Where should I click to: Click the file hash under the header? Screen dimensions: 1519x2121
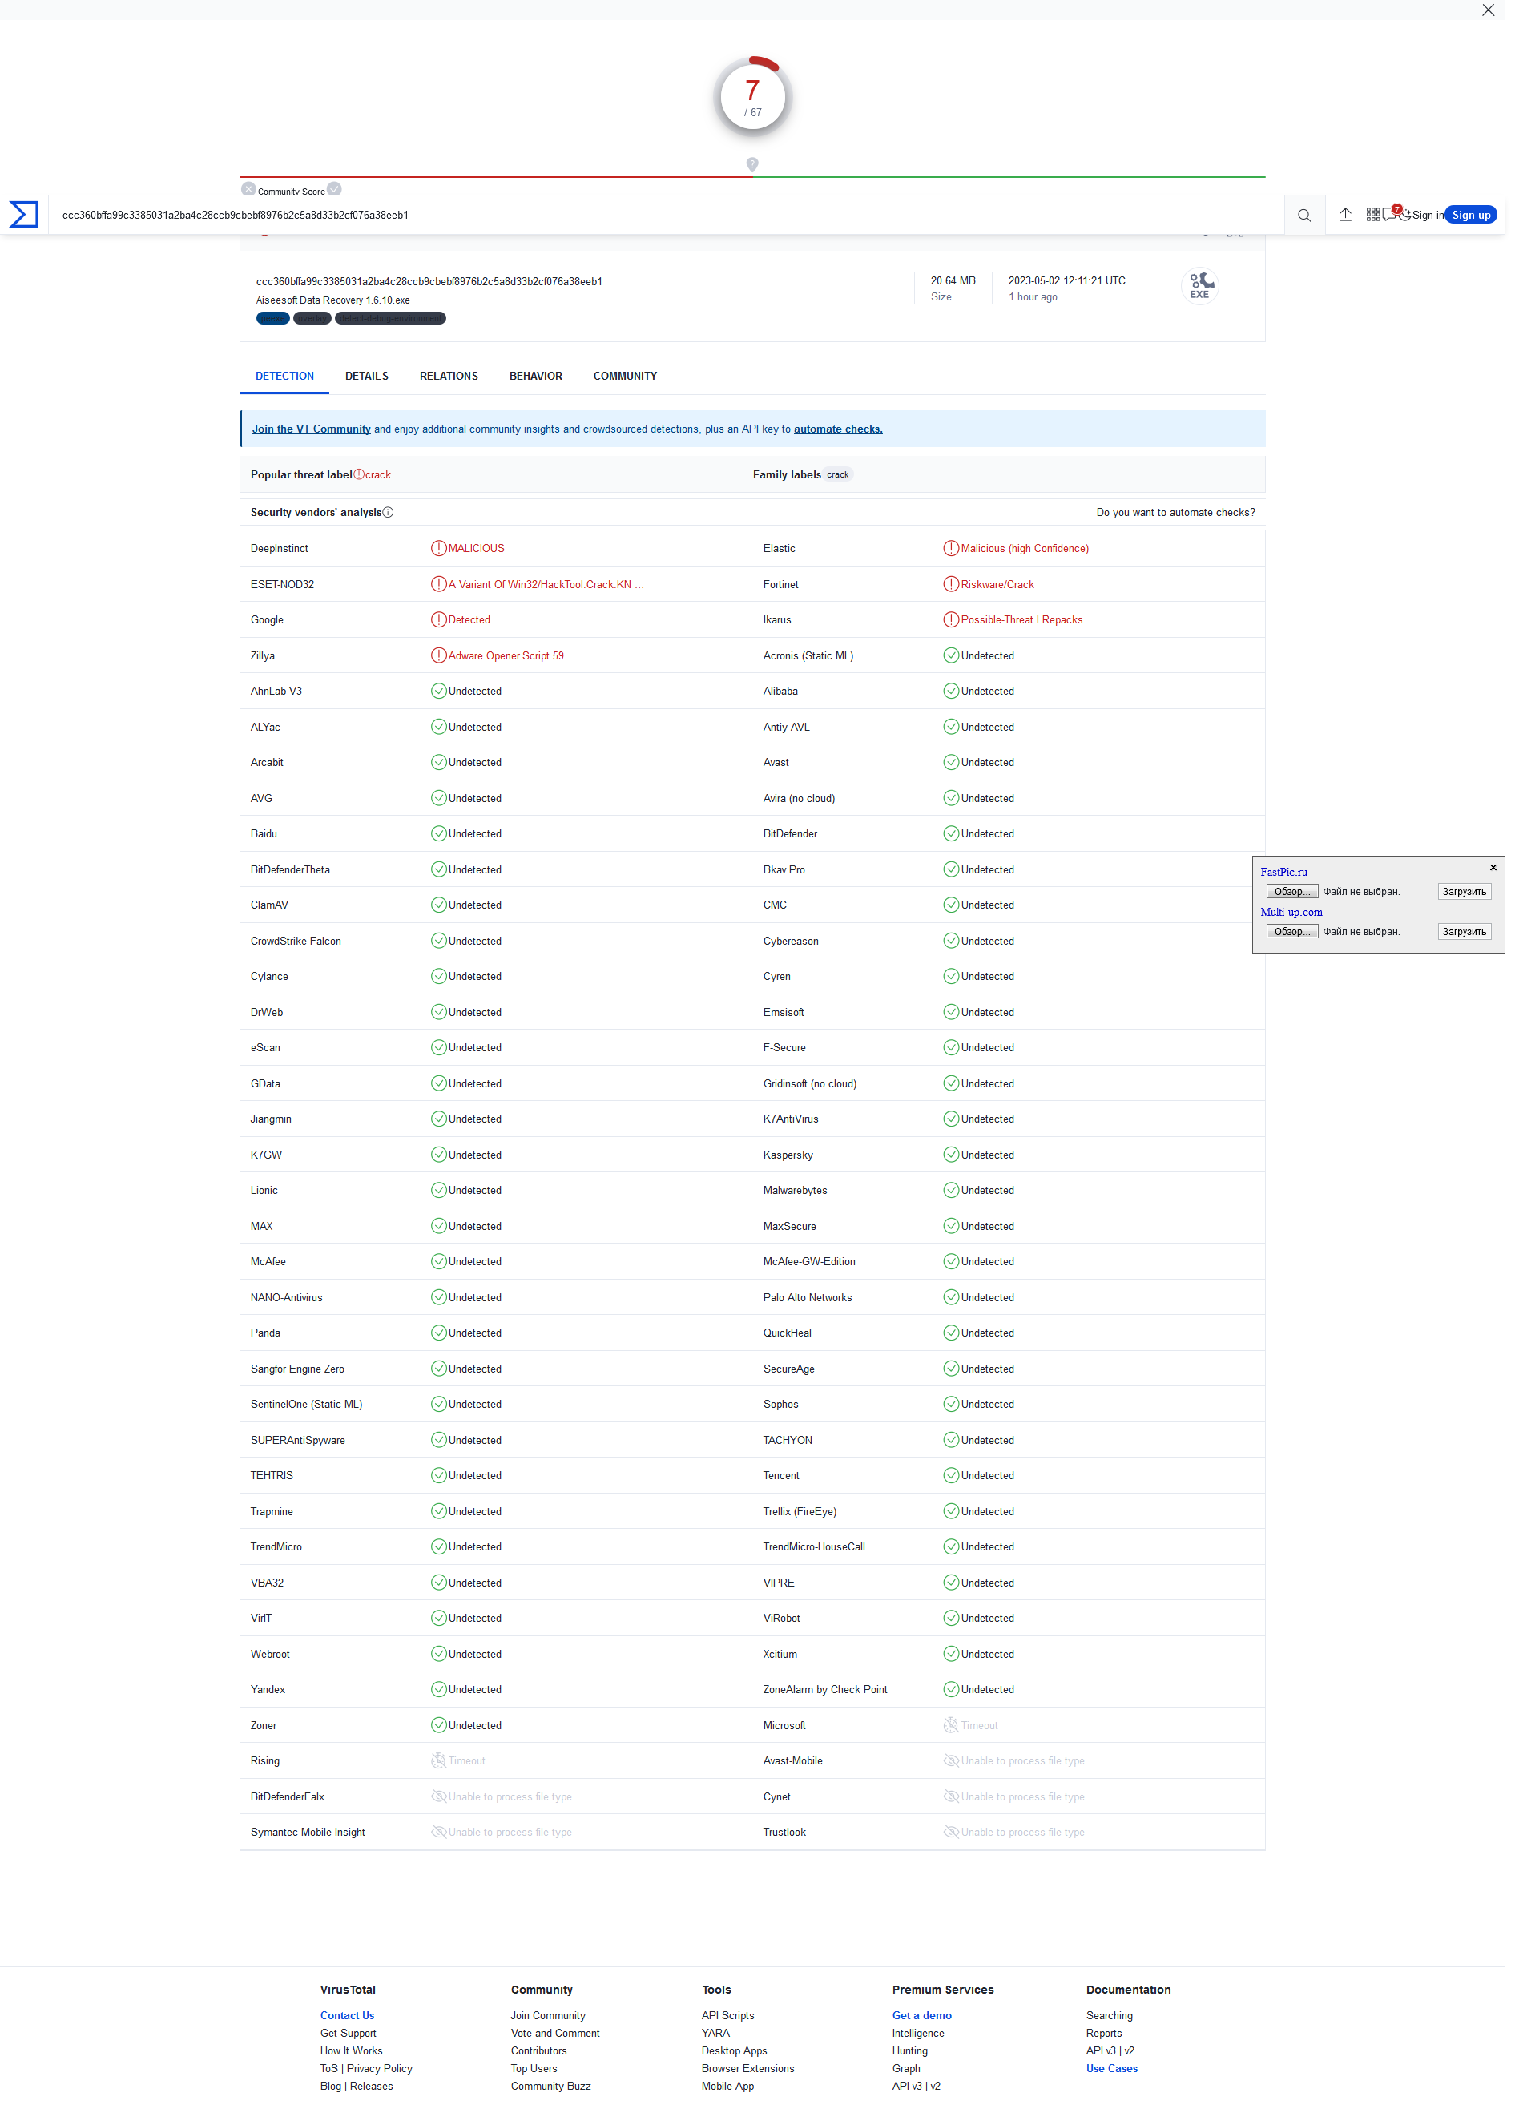(429, 280)
